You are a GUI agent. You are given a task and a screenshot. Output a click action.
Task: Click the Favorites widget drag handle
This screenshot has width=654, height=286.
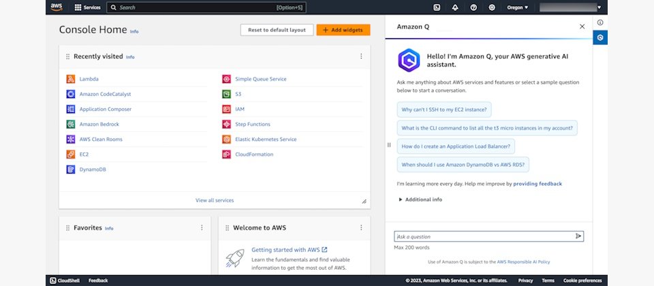67,228
